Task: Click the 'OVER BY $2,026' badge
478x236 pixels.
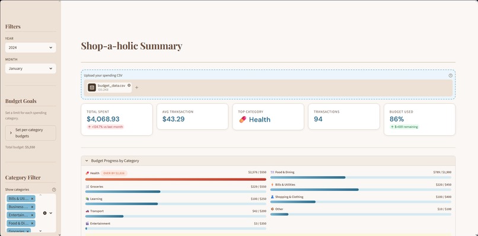Action: coord(114,173)
